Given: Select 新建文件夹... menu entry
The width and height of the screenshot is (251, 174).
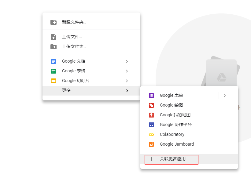Looking at the screenshot, I should 91,22.
